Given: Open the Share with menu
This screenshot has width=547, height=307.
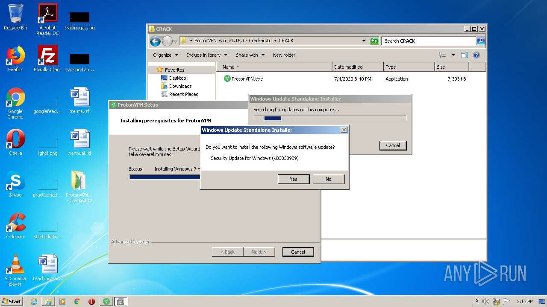Looking at the screenshot, I should point(250,55).
